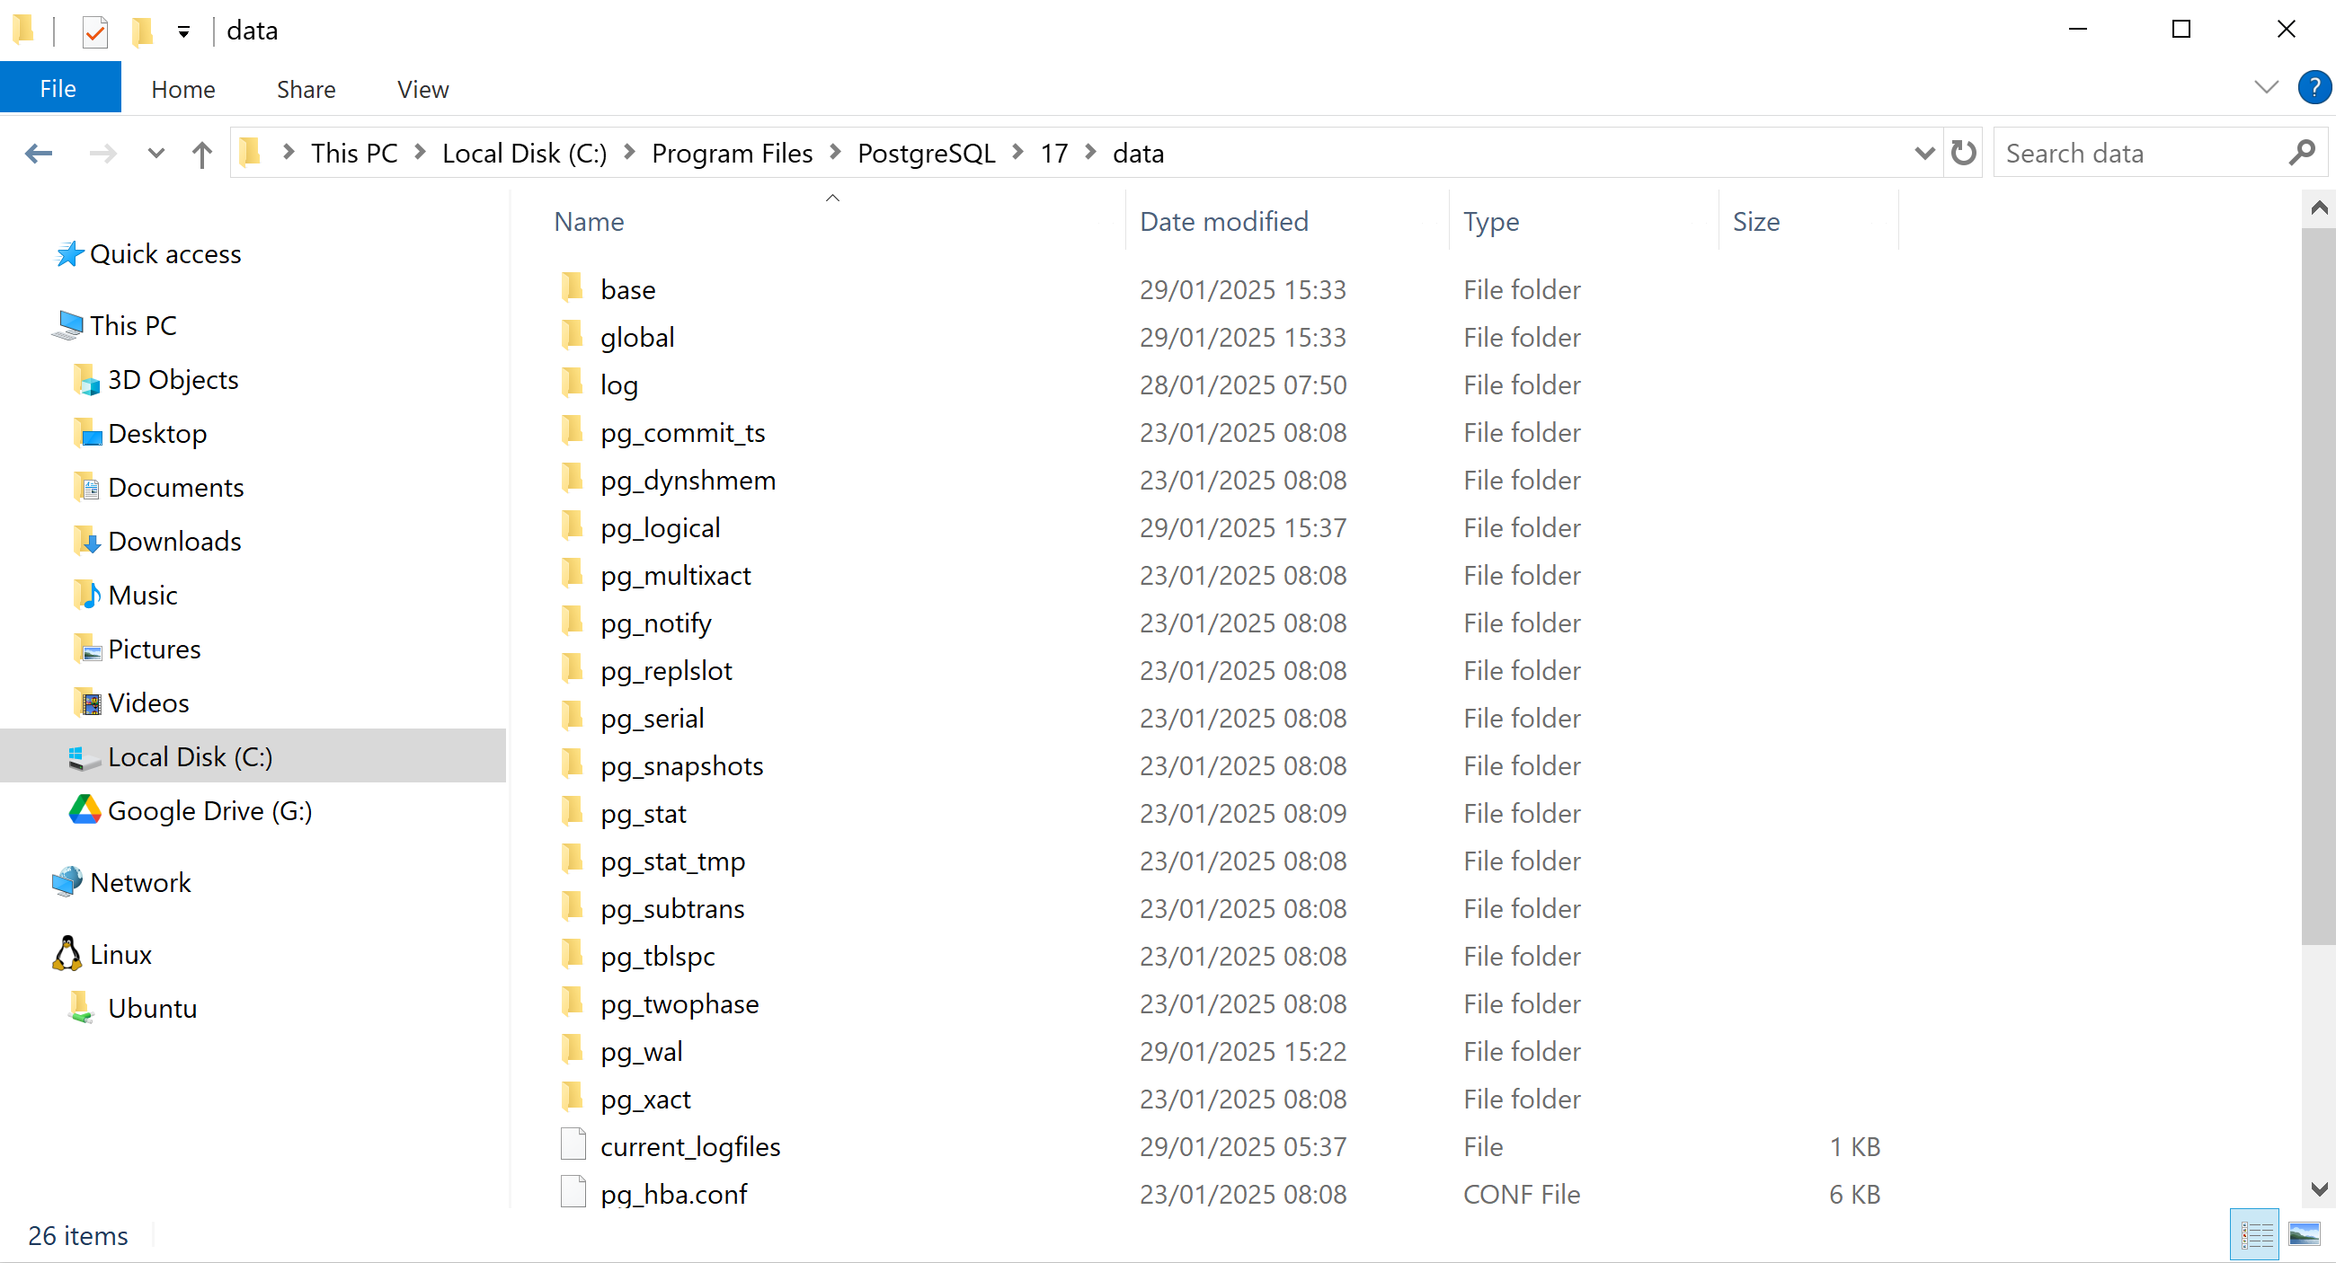The width and height of the screenshot is (2336, 1263).
Task: Open the Ubuntu item under Linux
Action: point(151,1008)
